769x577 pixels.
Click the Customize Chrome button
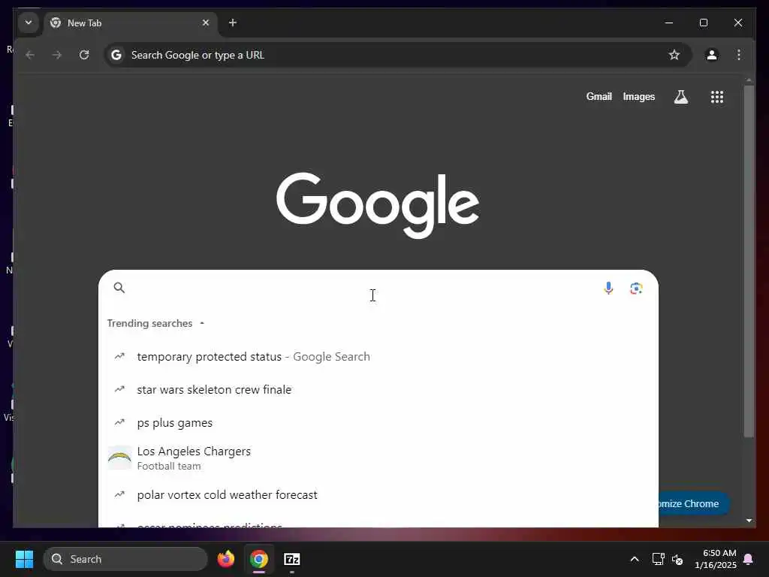pyautogui.click(x=694, y=504)
